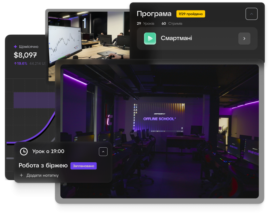This screenshot has height=215, width=270.
Task: Select the 29 Уроків counter
Action: (x=145, y=24)
